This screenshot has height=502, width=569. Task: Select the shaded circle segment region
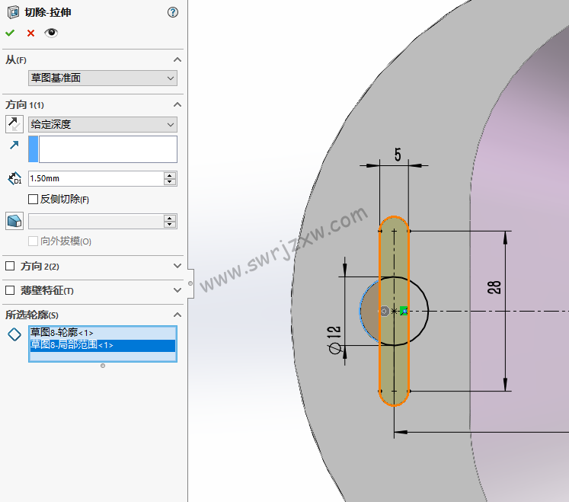pyautogui.click(x=369, y=312)
